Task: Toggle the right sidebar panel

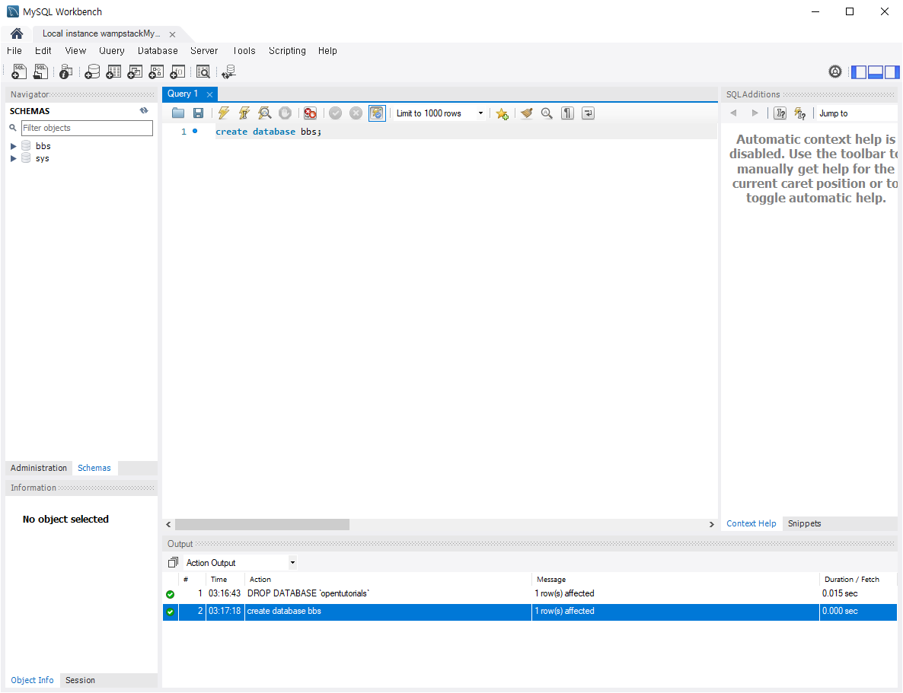Action: 892,72
